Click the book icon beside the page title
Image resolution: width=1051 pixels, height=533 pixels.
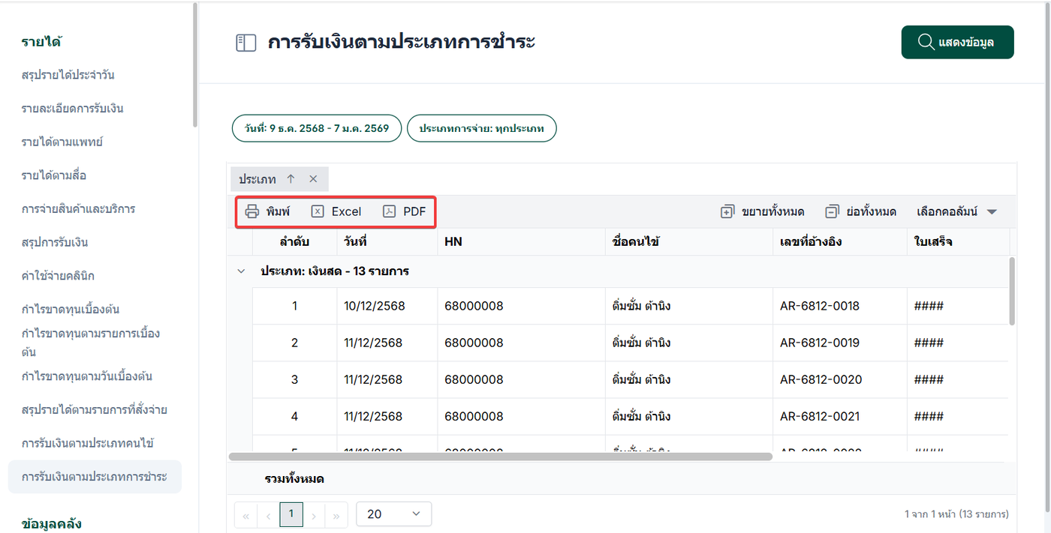click(245, 43)
